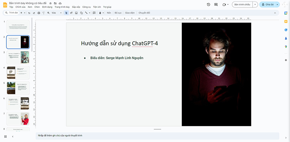The height and width of the screenshot is (142, 290).
Task: Switch to grid view icon
Action: click(5, 137)
